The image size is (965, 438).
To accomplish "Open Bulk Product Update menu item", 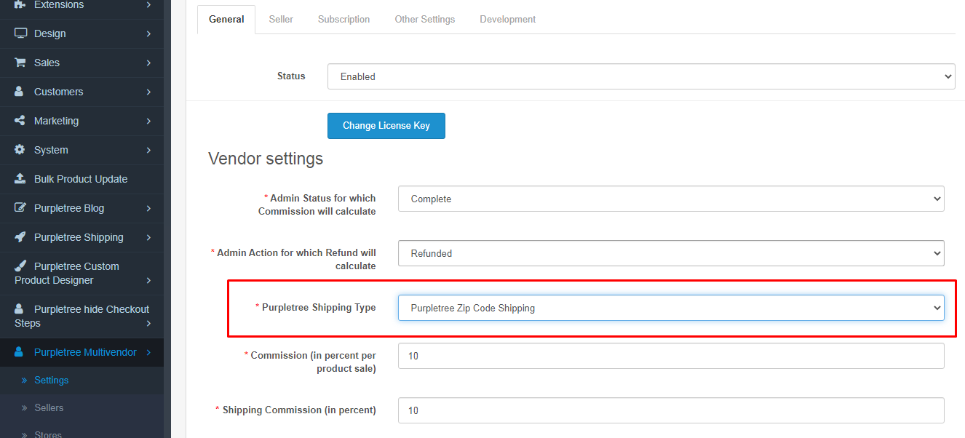I will 82,179.
